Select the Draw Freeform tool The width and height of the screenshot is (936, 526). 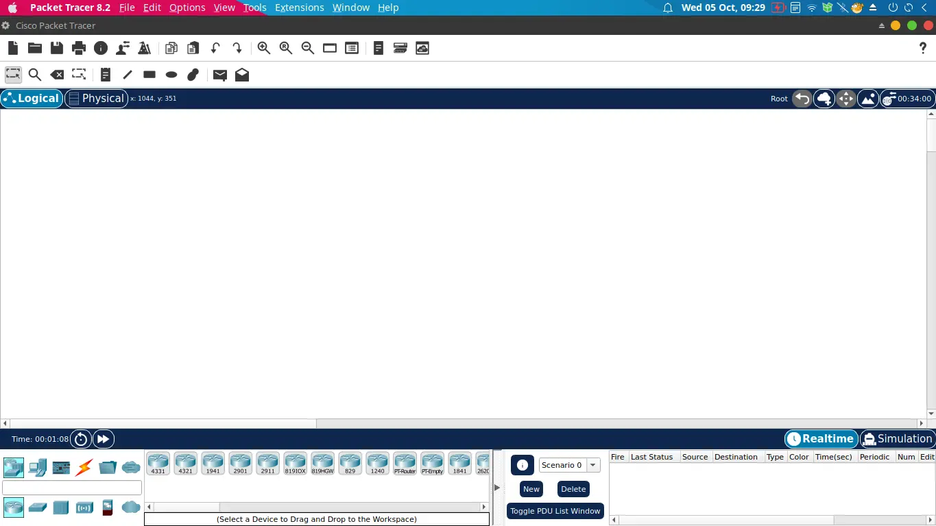point(193,75)
